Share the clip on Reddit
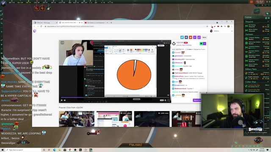 (191, 38)
